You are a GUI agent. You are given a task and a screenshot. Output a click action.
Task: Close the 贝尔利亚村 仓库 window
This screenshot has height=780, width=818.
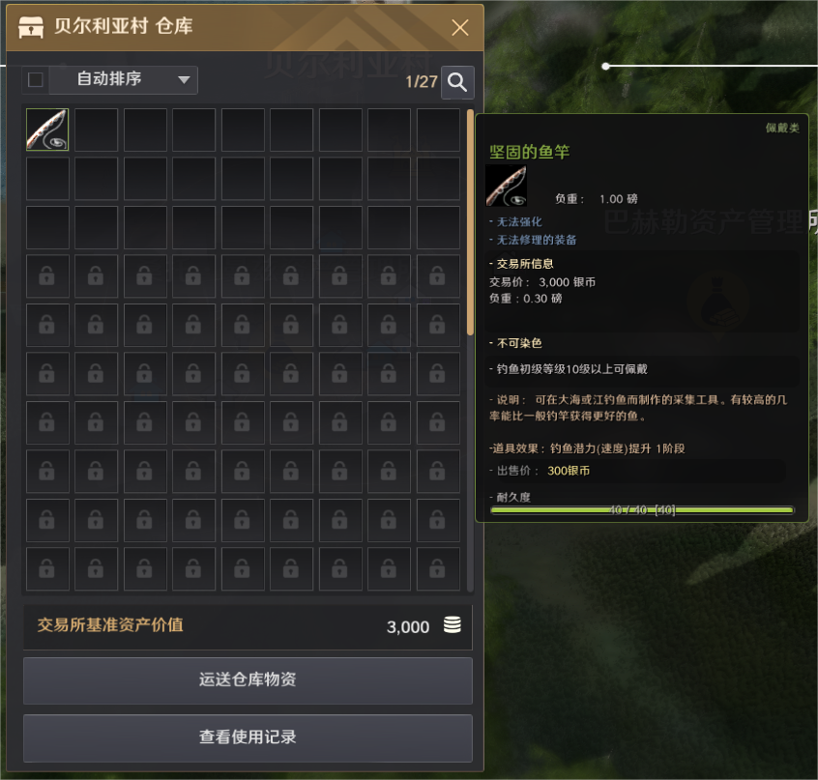click(459, 28)
